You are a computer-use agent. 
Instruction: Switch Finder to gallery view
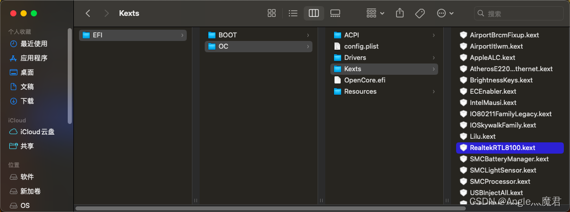(335, 13)
